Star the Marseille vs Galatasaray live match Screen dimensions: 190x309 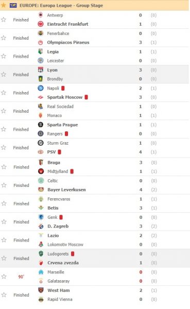point(4,277)
